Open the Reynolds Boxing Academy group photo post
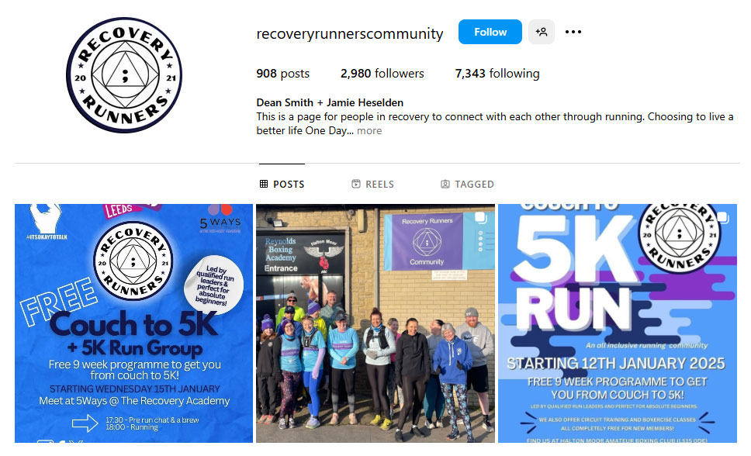 pyautogui.click(x=375, y=323)
